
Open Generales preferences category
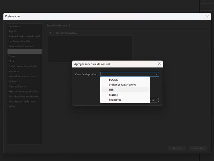click(24, 26)
